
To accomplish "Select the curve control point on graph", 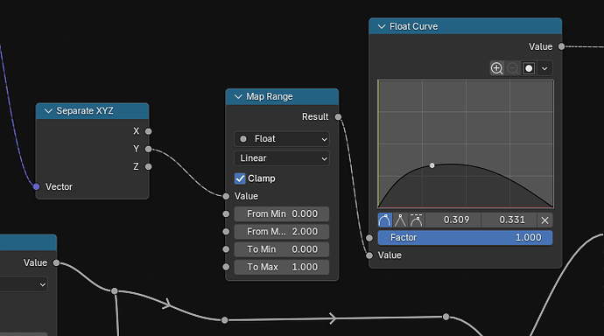I will coord(432,165).
